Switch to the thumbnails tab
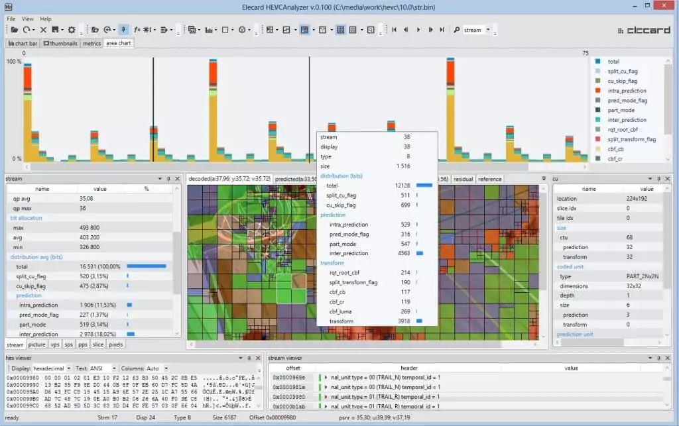 (x=60, y=43)
